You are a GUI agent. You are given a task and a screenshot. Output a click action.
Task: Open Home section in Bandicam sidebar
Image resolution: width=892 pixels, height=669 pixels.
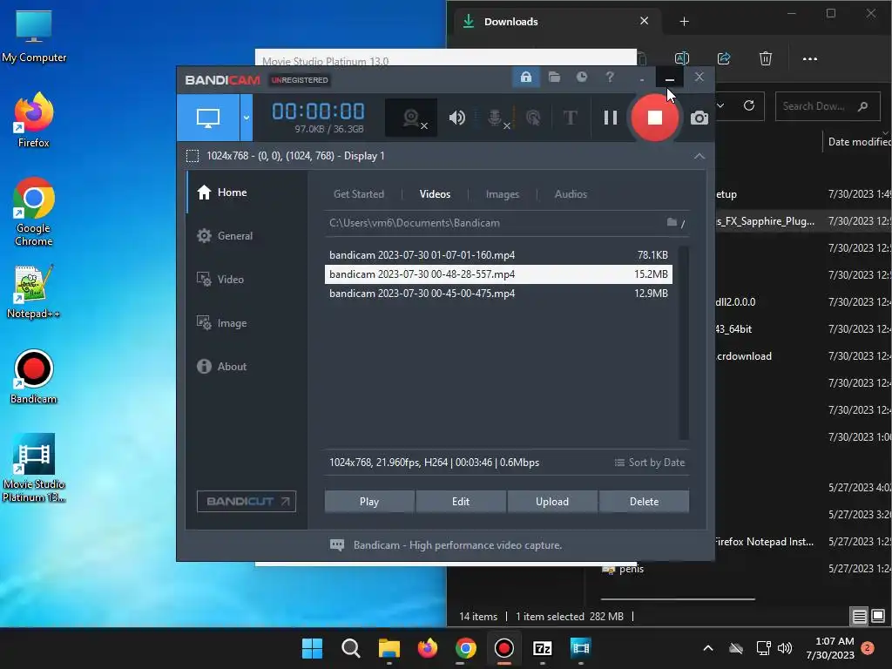[247, 193]
